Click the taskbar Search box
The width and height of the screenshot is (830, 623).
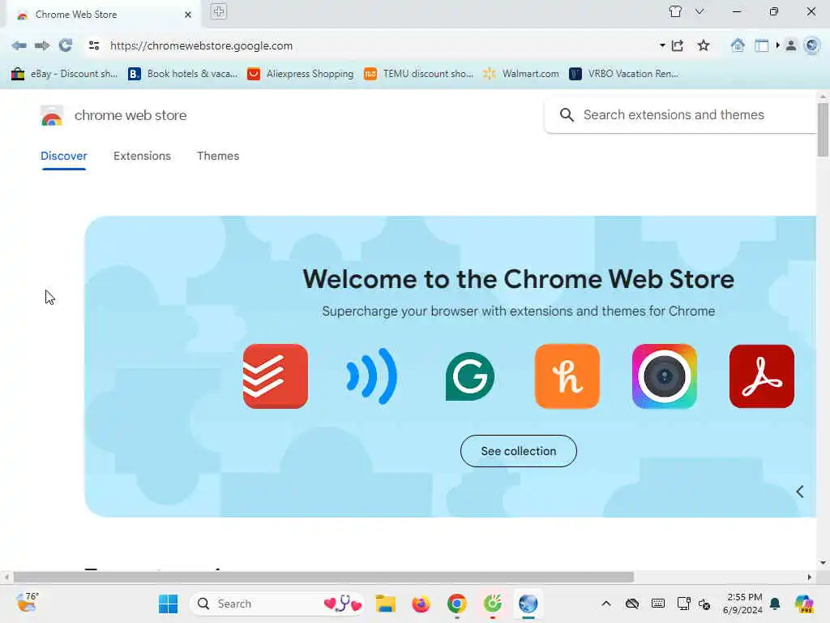[276, 604]
